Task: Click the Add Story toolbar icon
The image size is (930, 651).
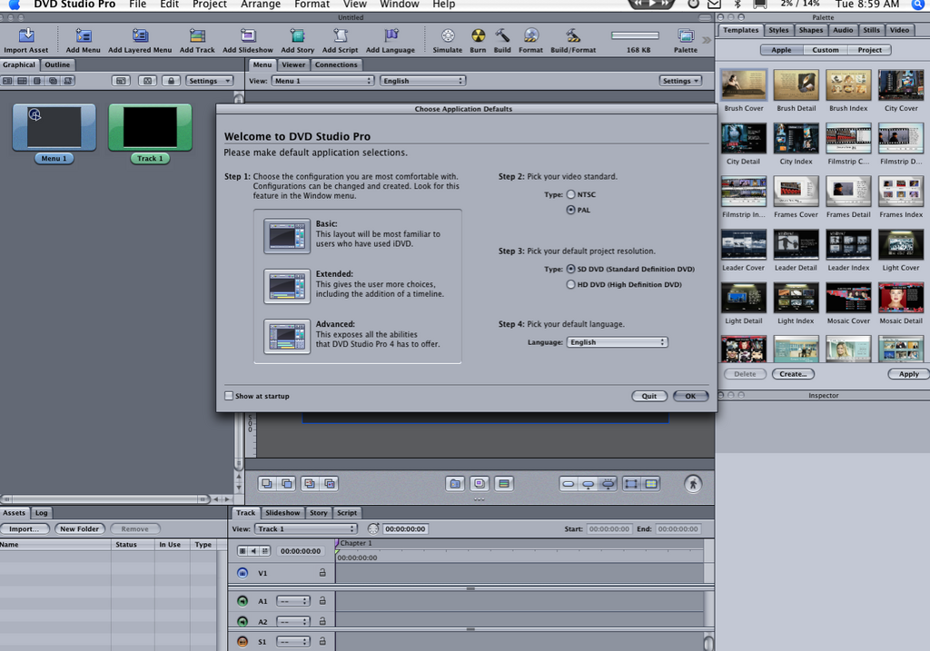Action: pyautogui.click(x=297, y=35)
